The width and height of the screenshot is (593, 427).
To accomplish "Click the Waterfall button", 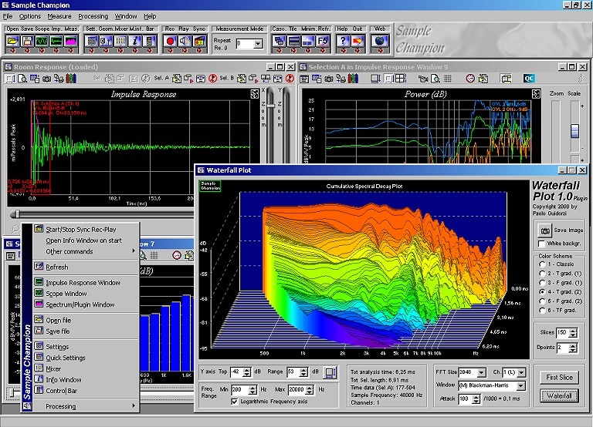I will tap(559, 395).
